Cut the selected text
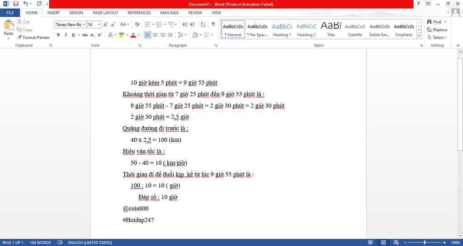The width and height of the screenshot is (463, 246). (24, 22)
